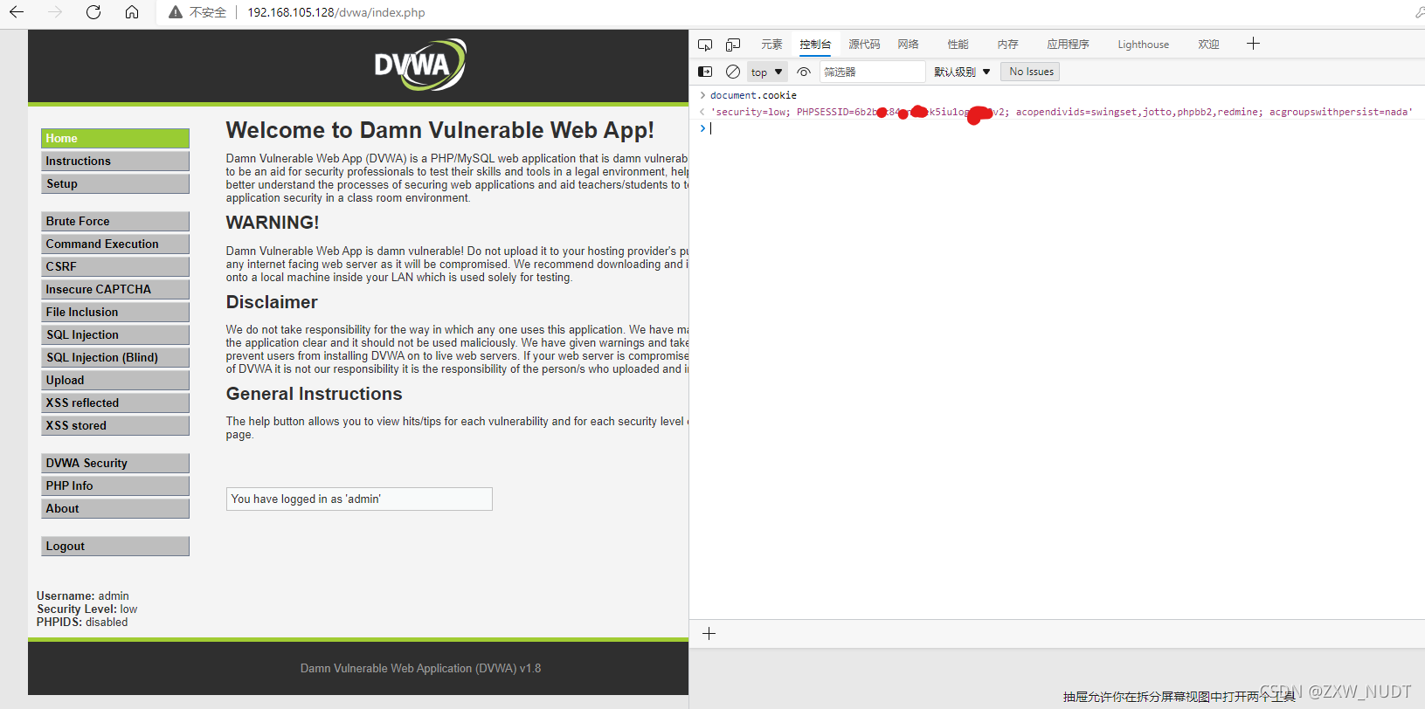Click the Username: admin text

(x=83, y=596)
